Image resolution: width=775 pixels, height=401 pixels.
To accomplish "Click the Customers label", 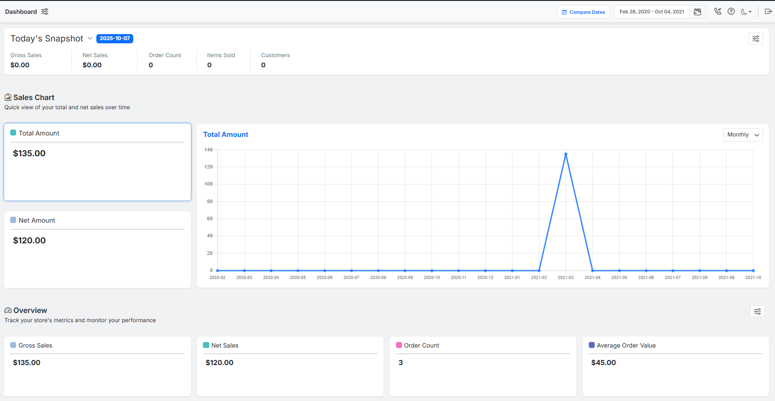I will [x=275, y=55].
